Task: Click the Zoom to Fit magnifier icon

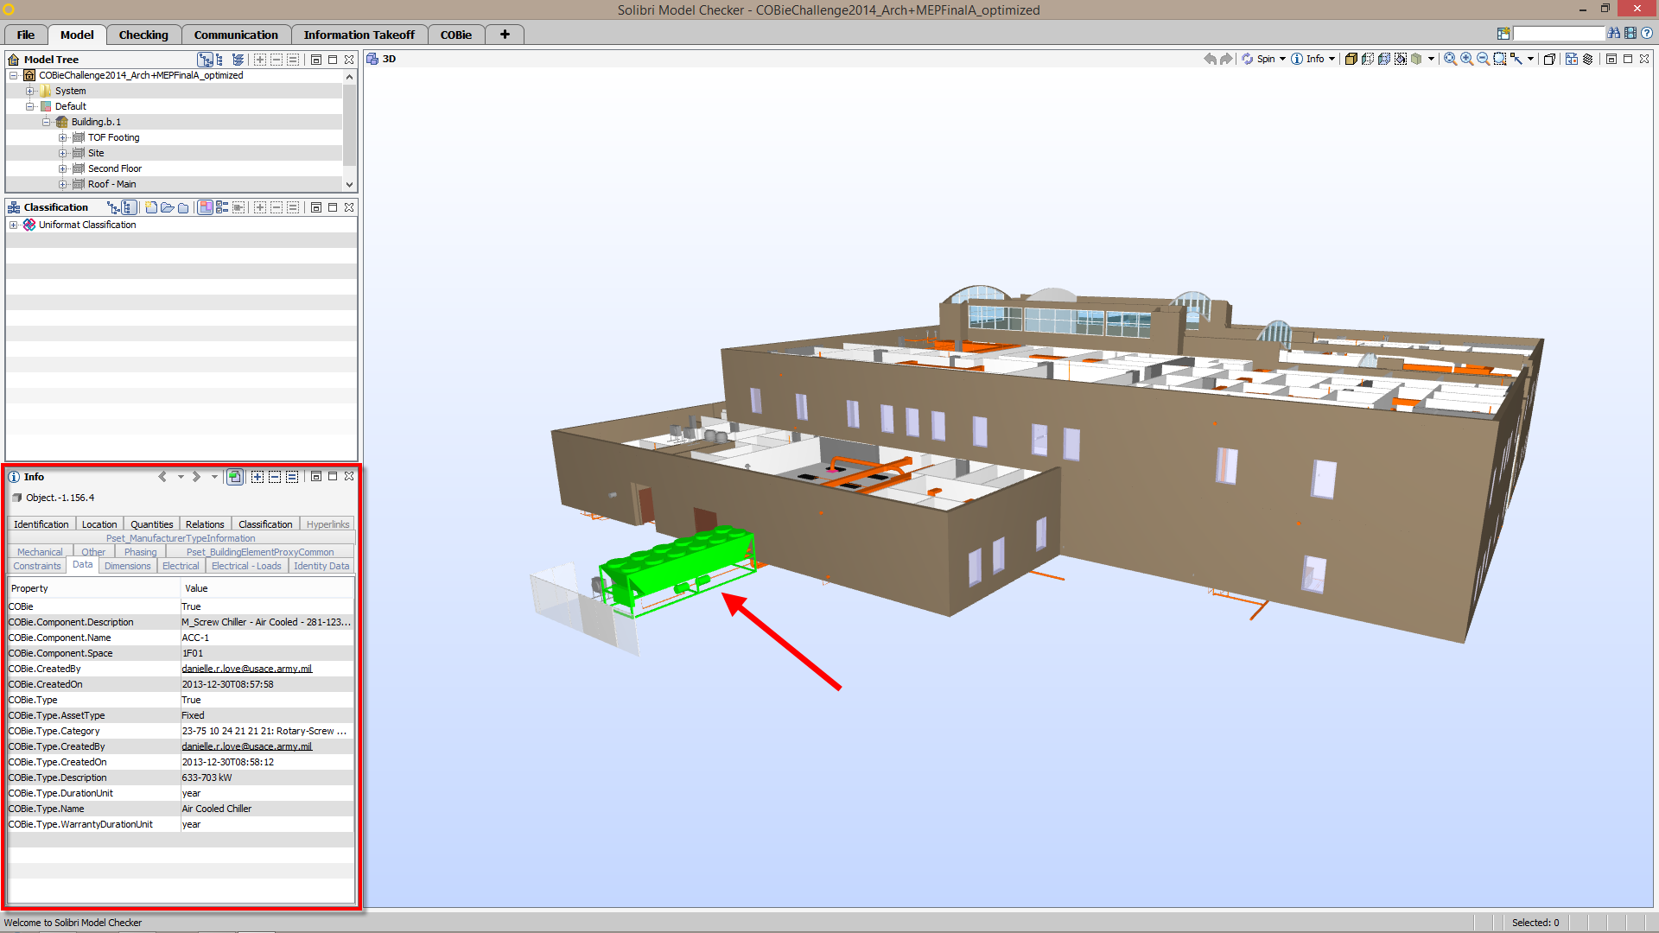Action: click(1450, 59)
